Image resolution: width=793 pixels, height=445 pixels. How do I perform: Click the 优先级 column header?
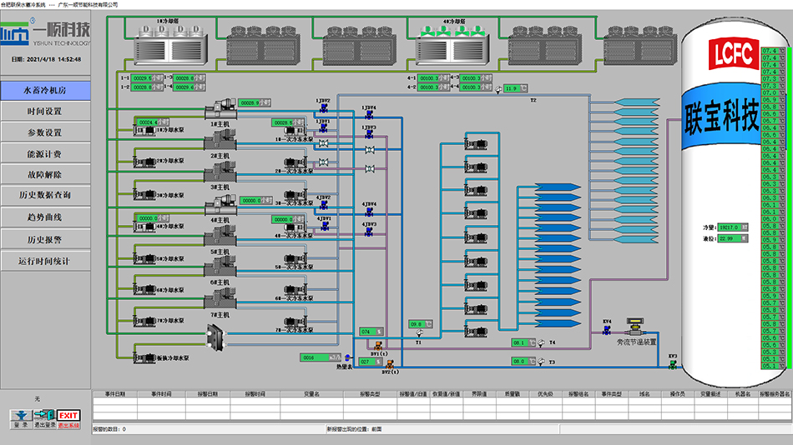545,394
